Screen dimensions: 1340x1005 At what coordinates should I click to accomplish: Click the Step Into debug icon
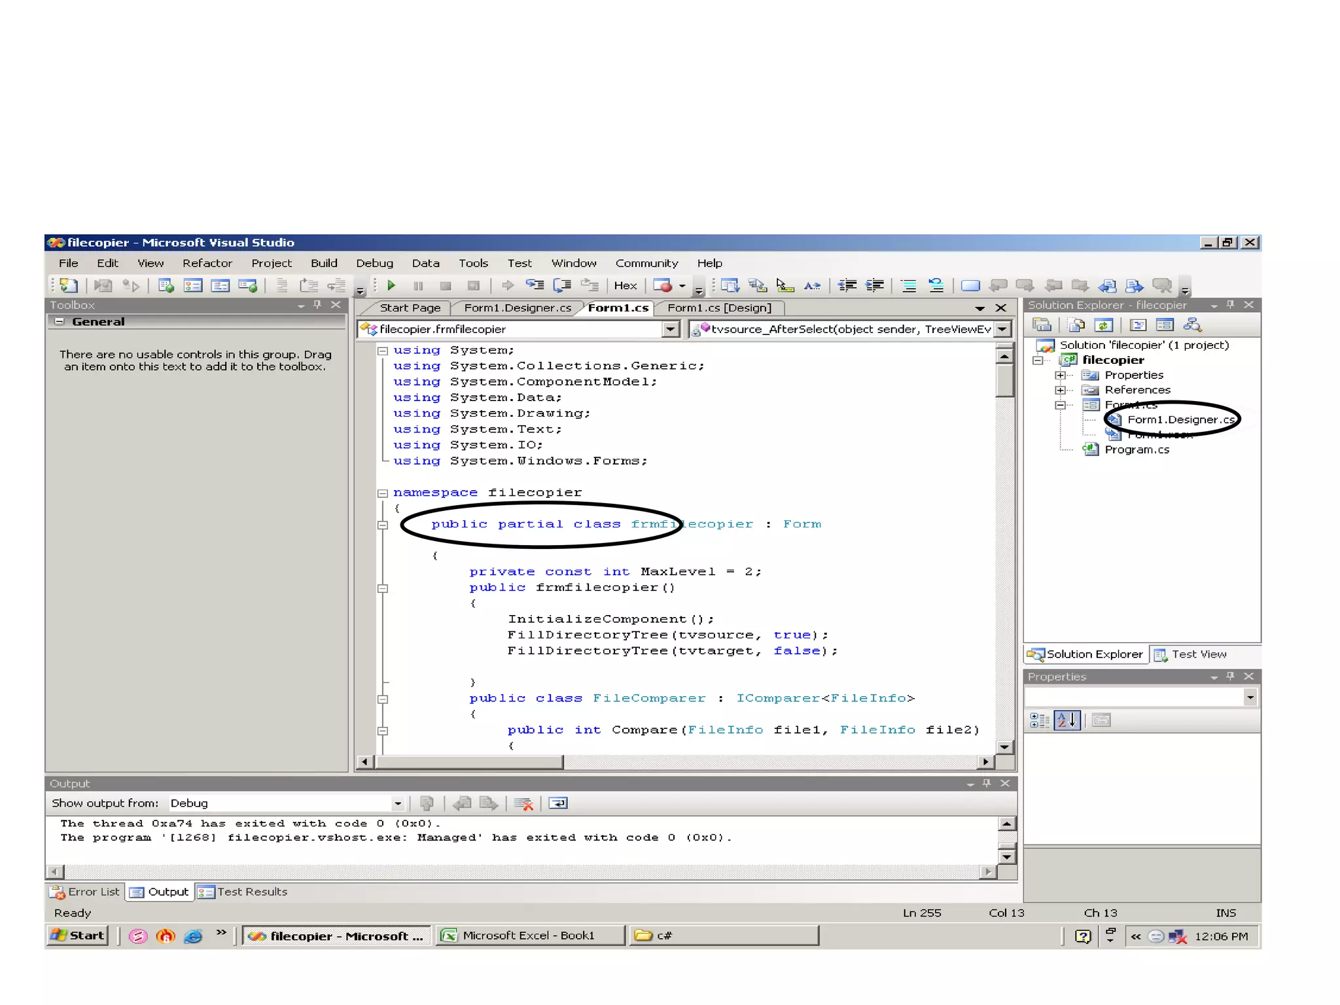point(535,285)
